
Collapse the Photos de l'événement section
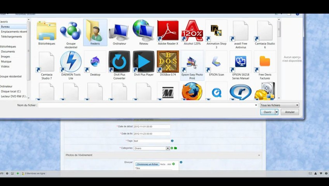coord(259,155)
